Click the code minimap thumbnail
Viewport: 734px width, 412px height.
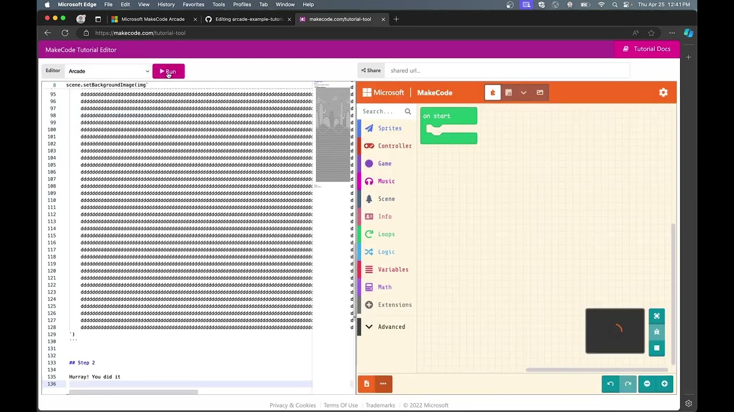[333, 134]
